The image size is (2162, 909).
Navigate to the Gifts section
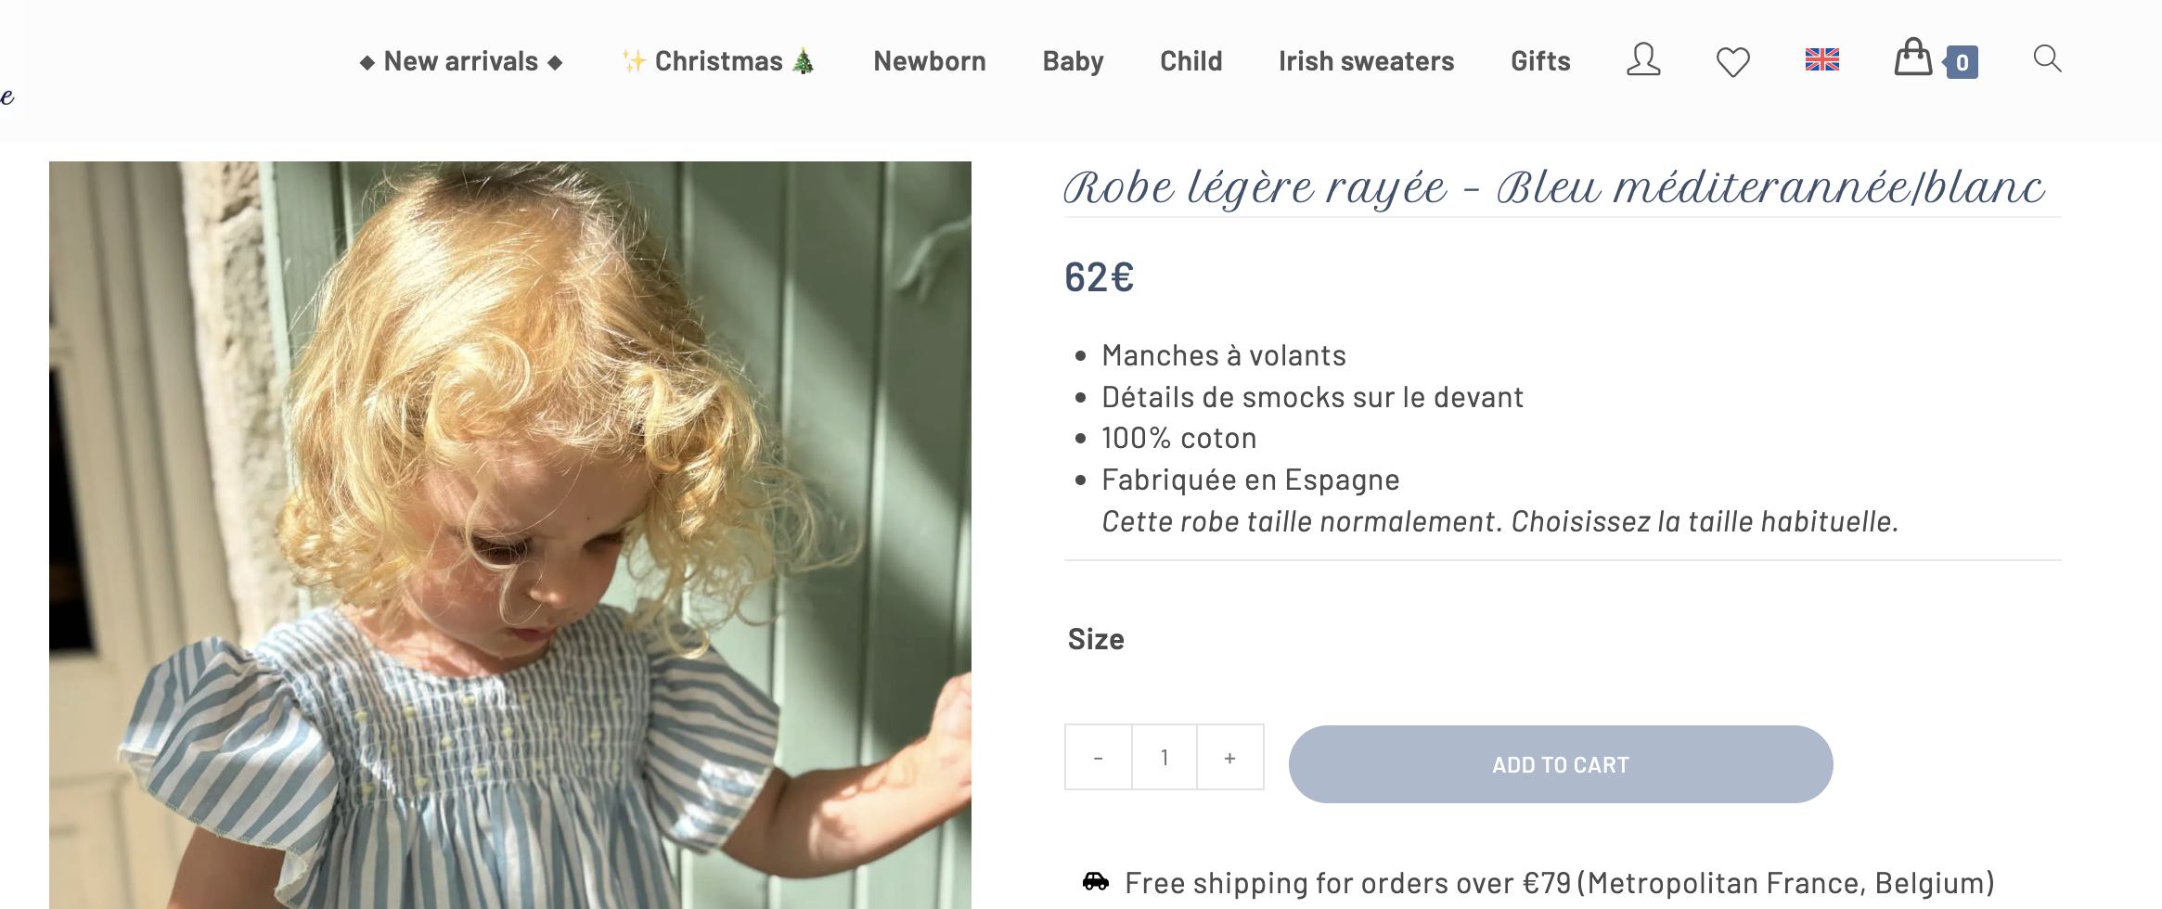pyautogui.click(x=1540, y=61)
